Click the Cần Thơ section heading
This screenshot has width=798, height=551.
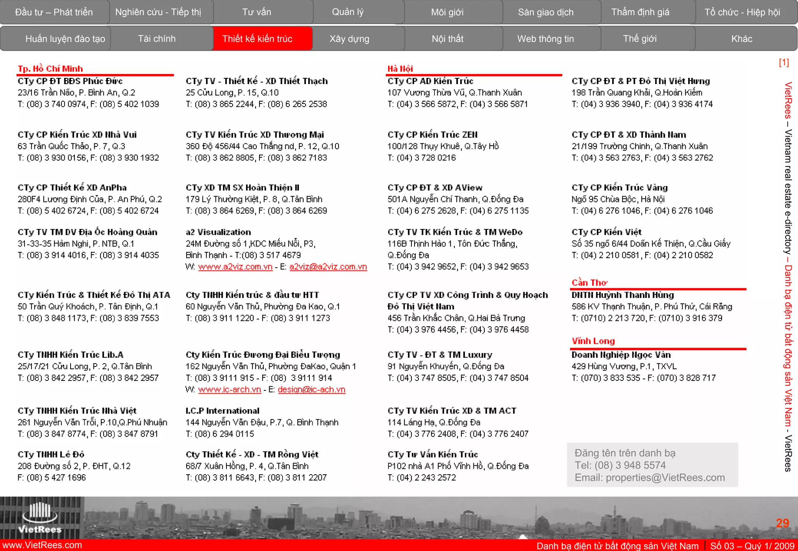590,282
